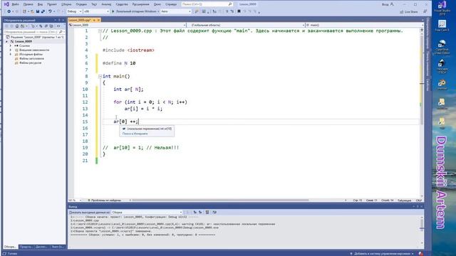
Task: Click Solution Explorer home icon
Action: pyautogui.click(x=17, y=26)
